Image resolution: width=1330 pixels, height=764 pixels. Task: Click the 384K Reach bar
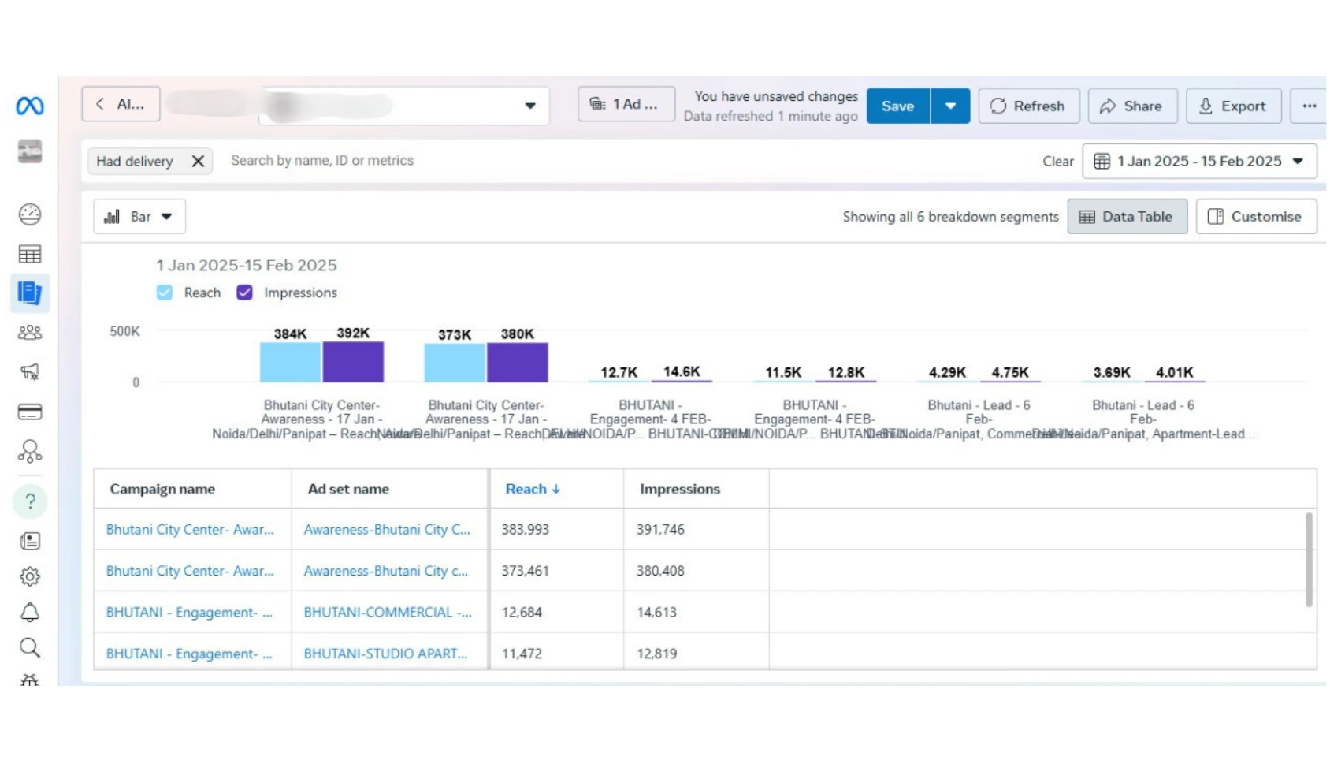pos(290,362)
